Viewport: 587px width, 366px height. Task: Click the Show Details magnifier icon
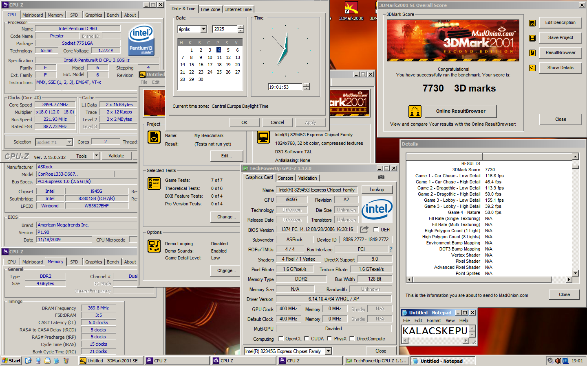click(532, 68)
